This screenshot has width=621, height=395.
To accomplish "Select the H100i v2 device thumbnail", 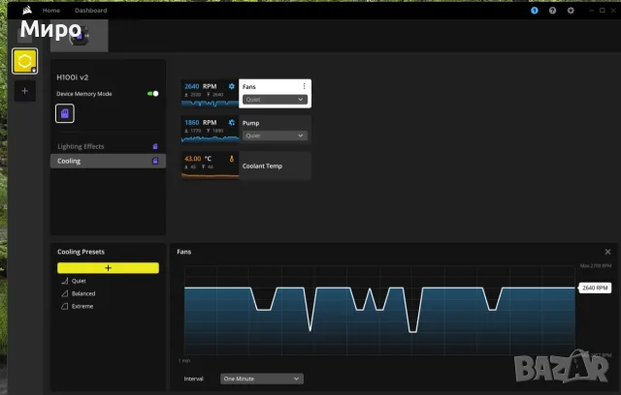I will 80,37.
